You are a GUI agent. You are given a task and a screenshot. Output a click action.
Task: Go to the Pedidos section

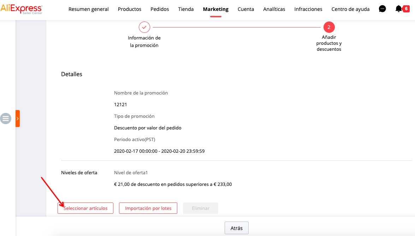click(160, 9)
